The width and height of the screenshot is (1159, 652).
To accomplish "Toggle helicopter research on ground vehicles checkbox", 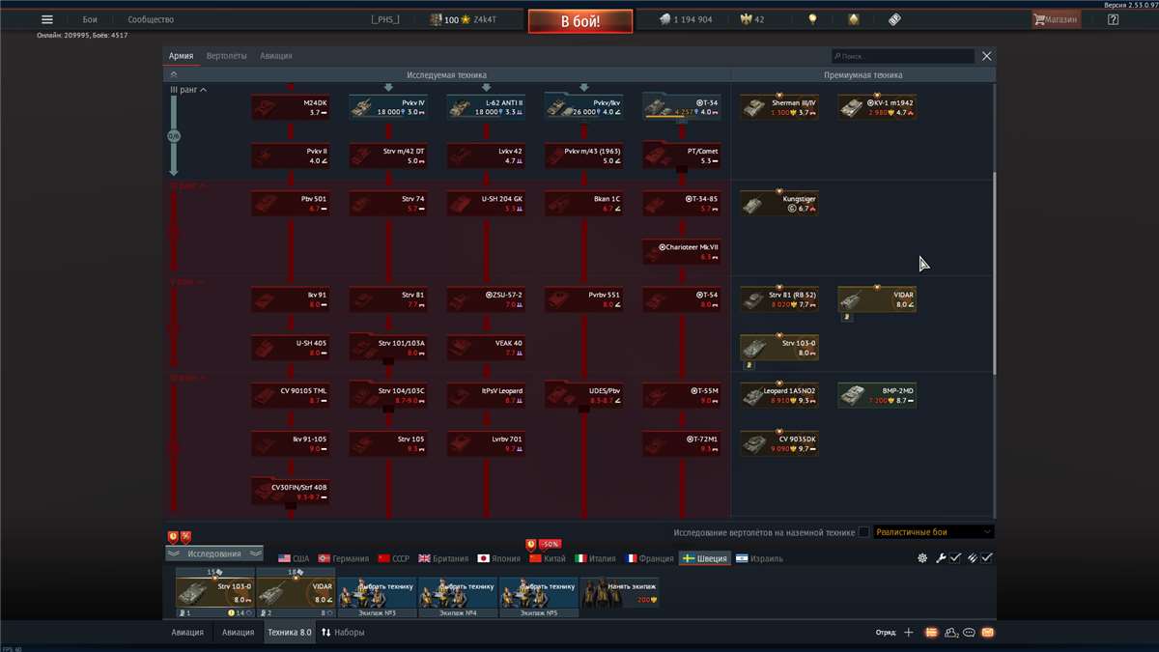I will click(863, 532).
